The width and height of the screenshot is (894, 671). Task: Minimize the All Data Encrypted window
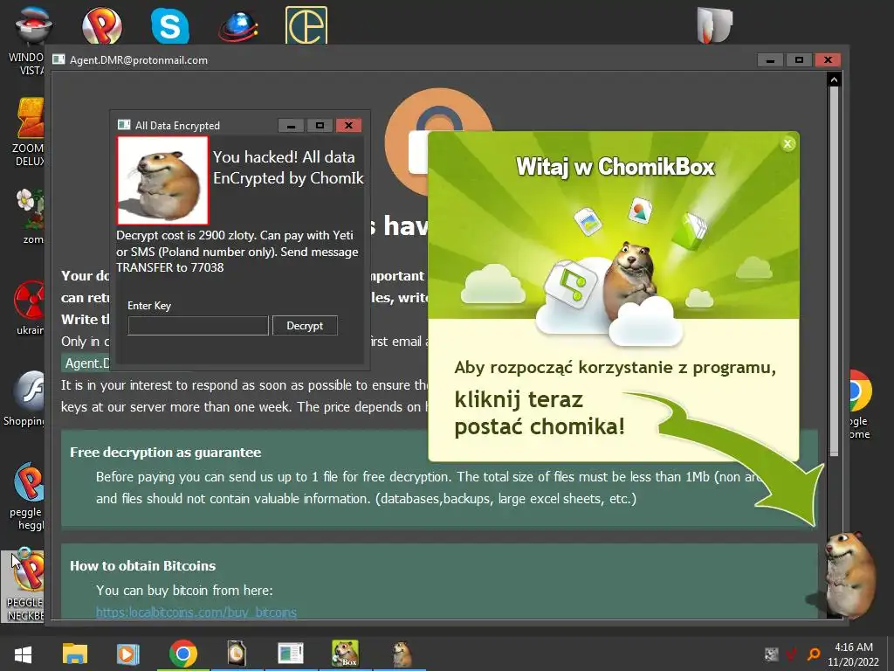coord(291,126)
